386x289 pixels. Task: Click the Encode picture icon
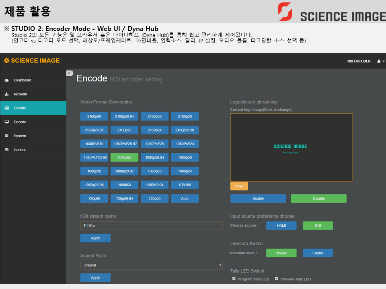[7, 108]
